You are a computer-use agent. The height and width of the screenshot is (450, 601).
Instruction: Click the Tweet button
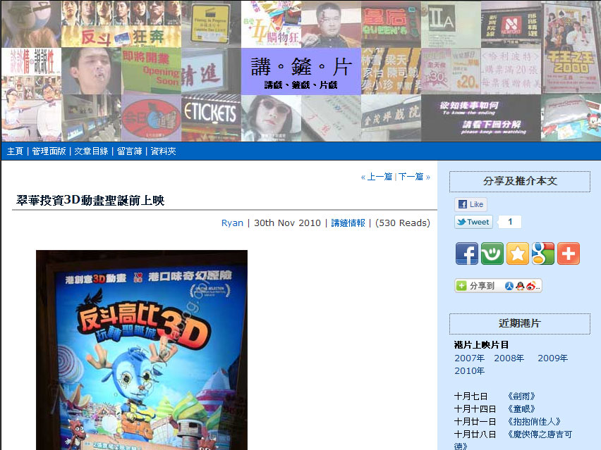click(x=473, y=222)
